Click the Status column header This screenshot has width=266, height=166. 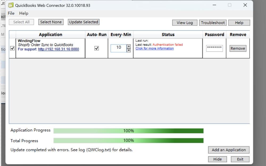(x=168, y=35)
